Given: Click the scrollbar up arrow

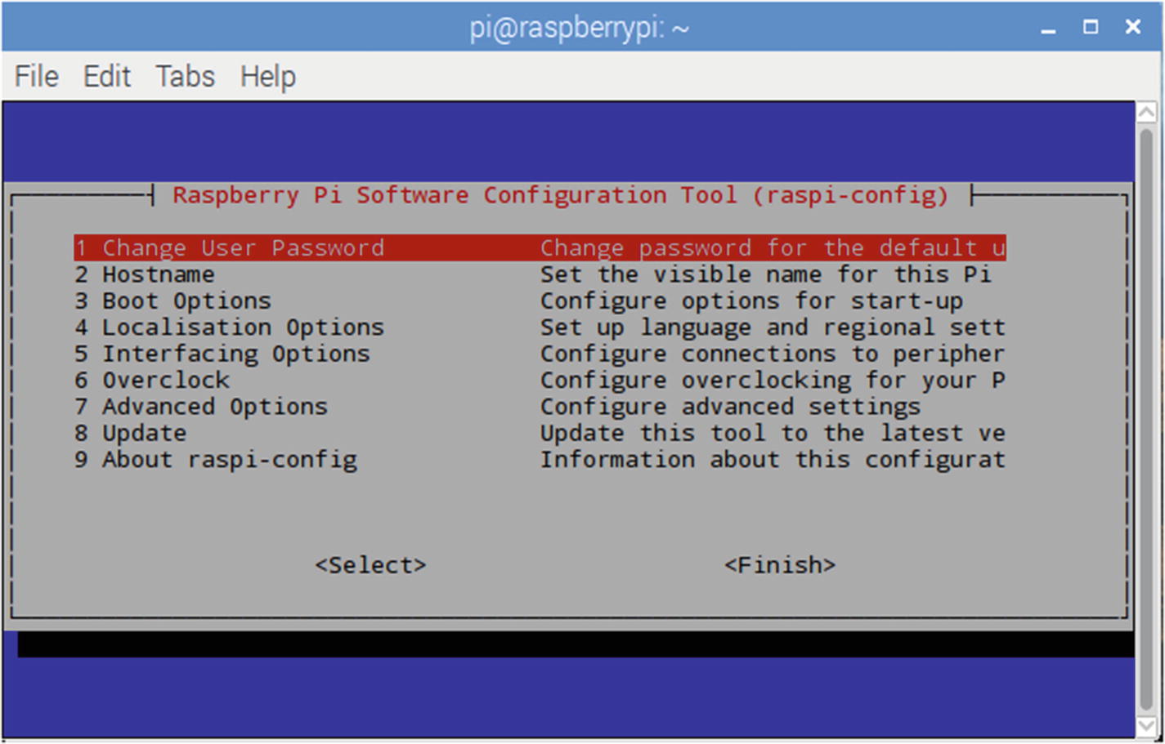Looking at the screenshot, I should point(1147,112).
